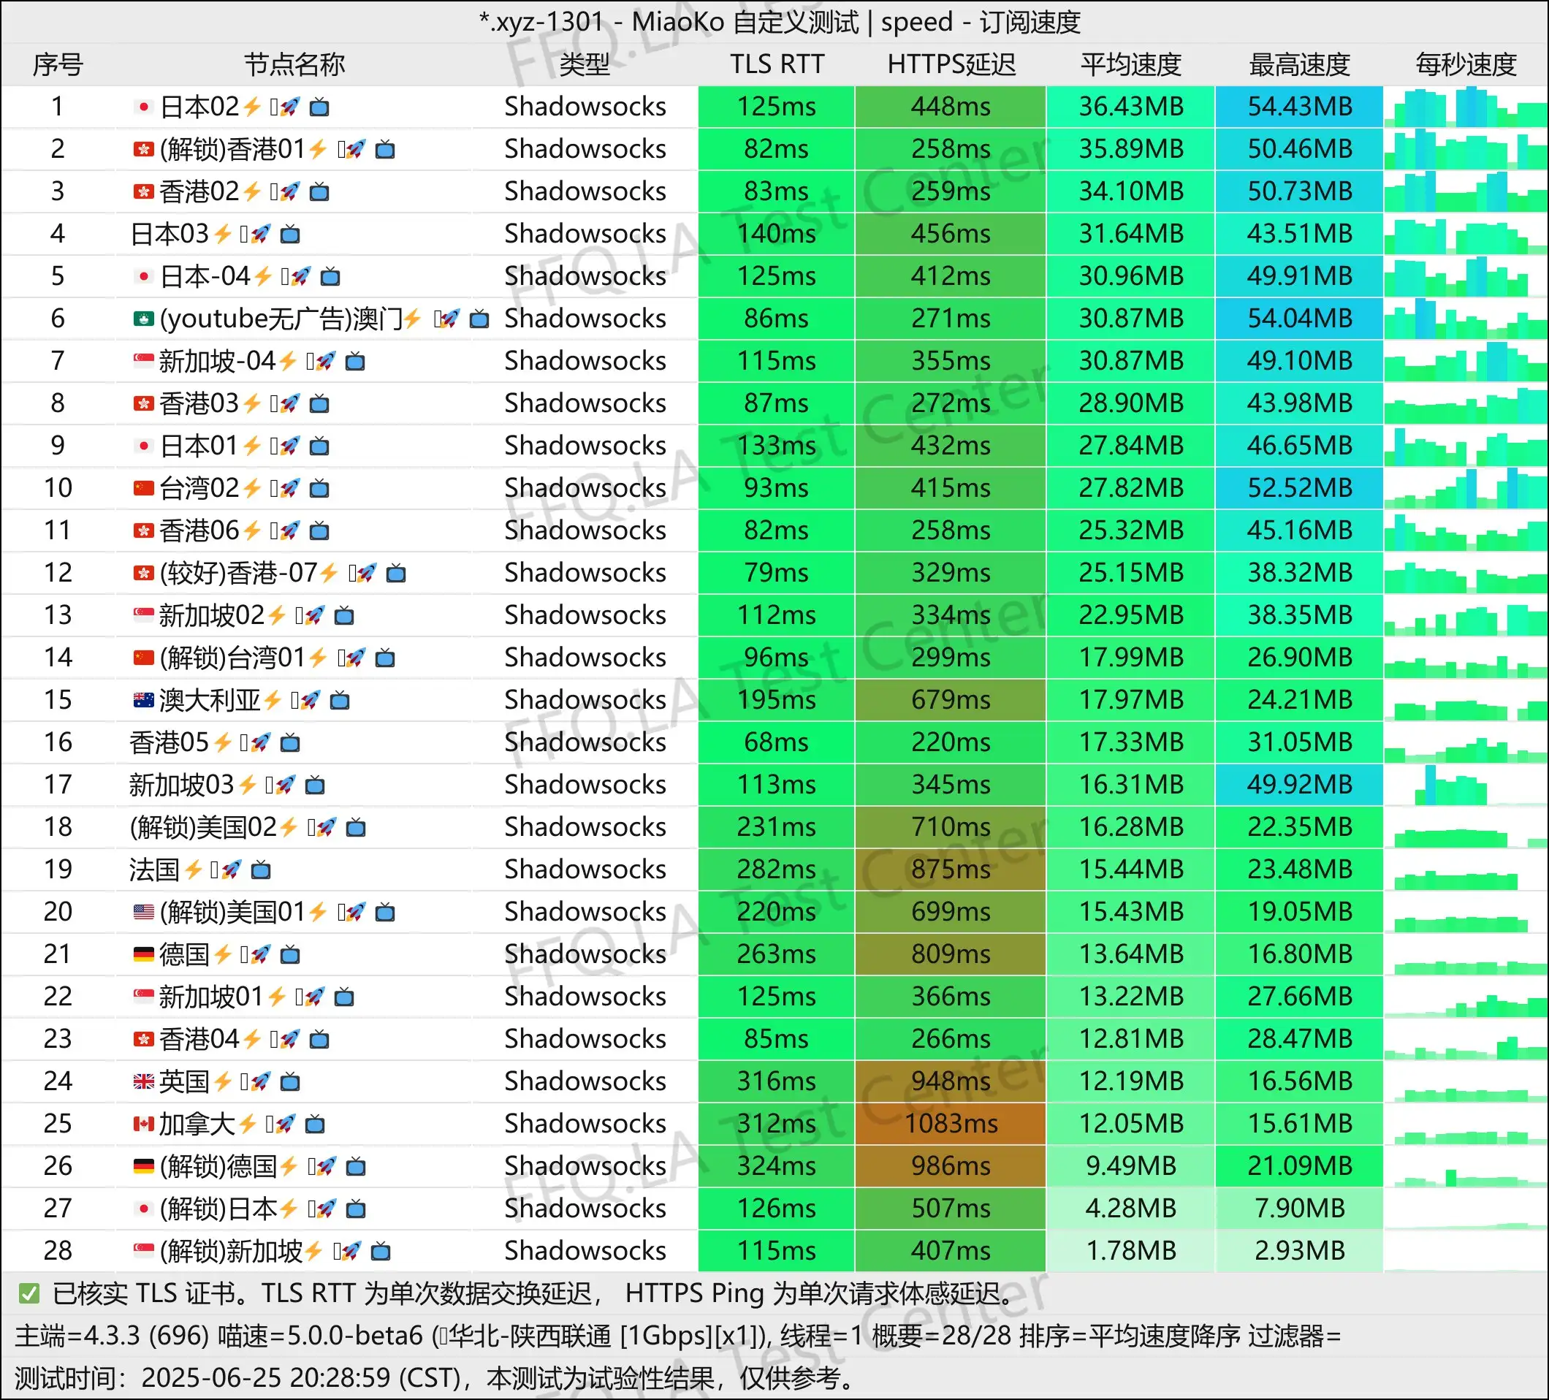The image size is (1549, 1400).
Task: Click the 平均速度 column header
Action: [1131, 64]
